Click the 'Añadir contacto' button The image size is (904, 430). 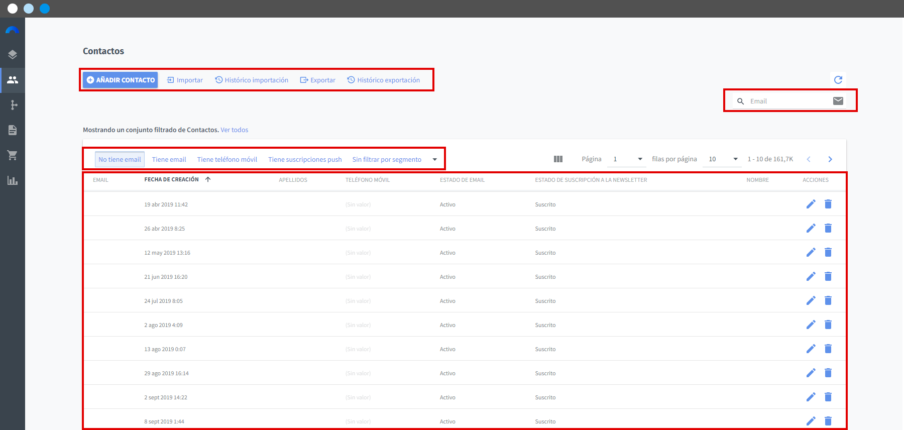[121, 80]
